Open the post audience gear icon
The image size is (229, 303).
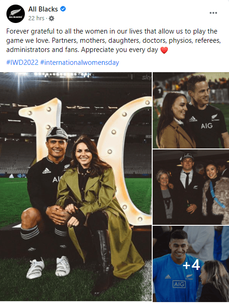click(52, 18)
